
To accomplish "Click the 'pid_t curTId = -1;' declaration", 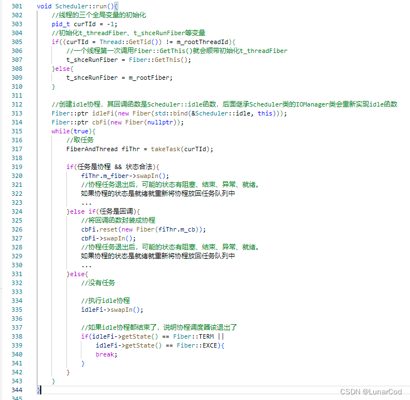I will pyautogui.click(x=84, y=24).
